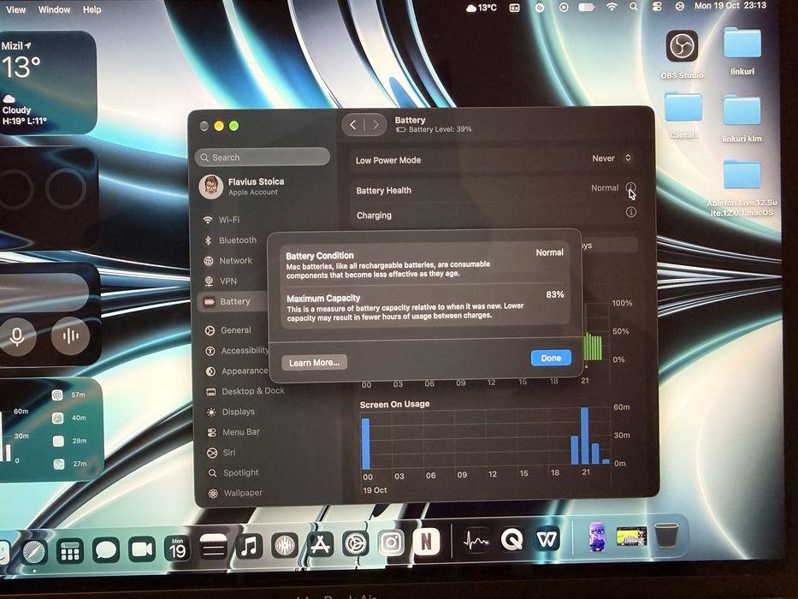798x599 pixels.
Task: Select the linkuri klm folder
Action: [742, 118]
